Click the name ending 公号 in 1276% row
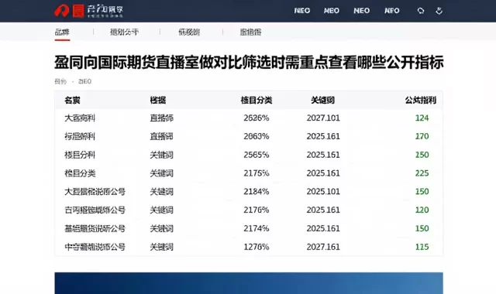Screen dimensions: 496x294 95,247
